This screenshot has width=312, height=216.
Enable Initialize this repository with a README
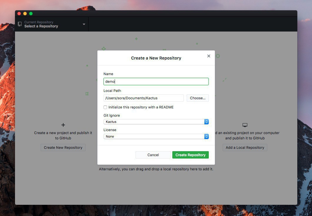105,107
